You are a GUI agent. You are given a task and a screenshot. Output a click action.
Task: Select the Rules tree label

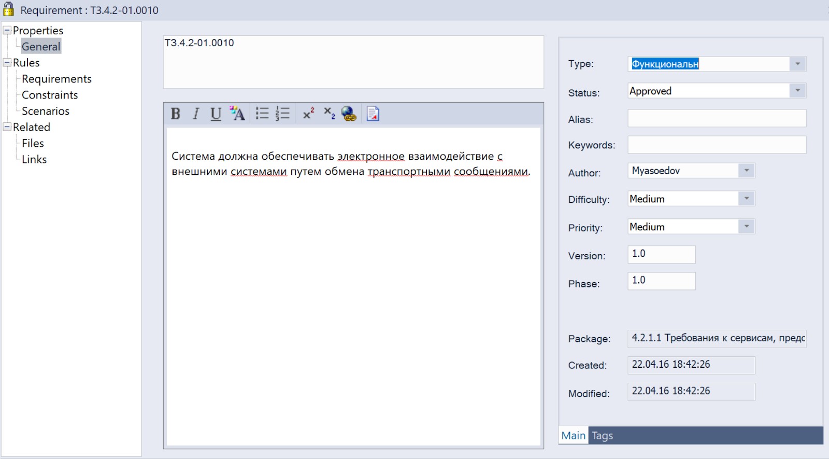coord(26,63)
